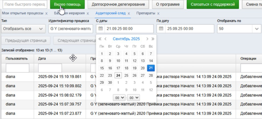This screenshot has width=262, height=119.
Task: Pick day 15 in calendar
Action: pos(102,68)
